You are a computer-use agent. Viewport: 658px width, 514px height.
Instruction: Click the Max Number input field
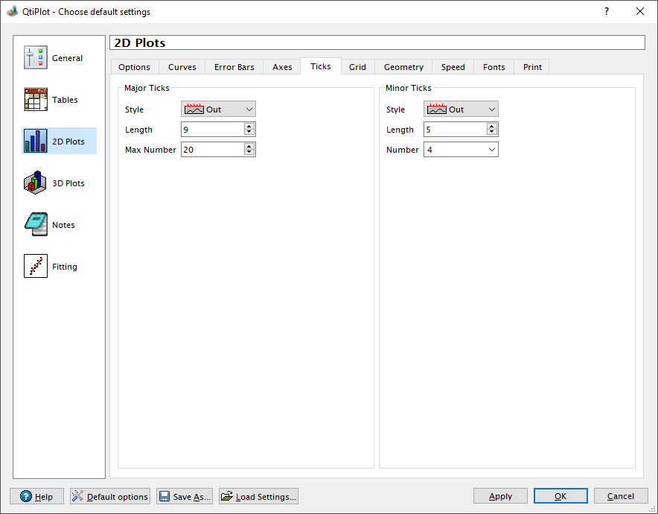click(x=211, y=150)
